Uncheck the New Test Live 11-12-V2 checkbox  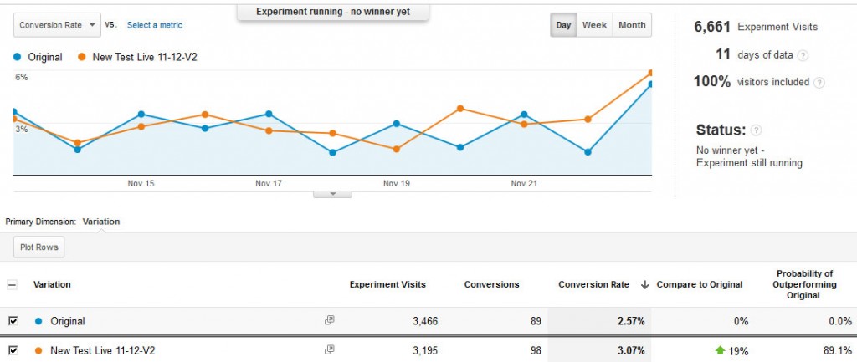(13, 350)
